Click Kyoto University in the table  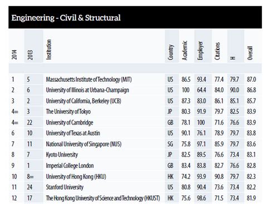tap(62, 155)
